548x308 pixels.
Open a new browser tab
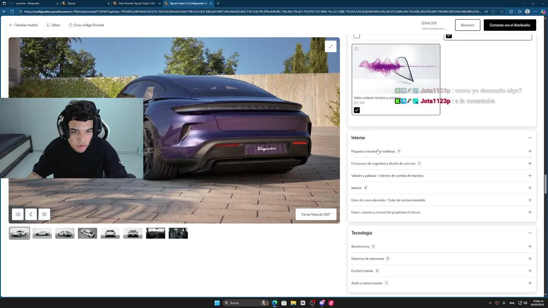218,3
